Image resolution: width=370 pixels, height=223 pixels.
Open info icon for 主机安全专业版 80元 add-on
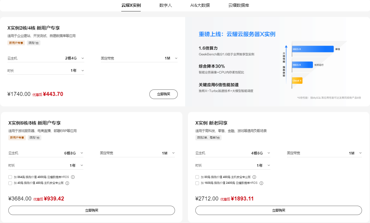pyautogui.click(x=254, y=177)
